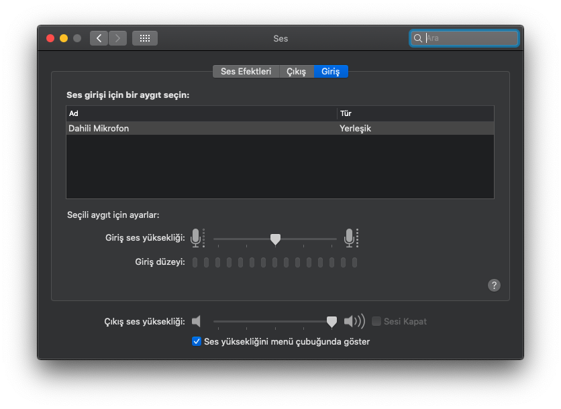Switch to the Ses Efektleri tab

pyautogui.click(x=246, y=71)
